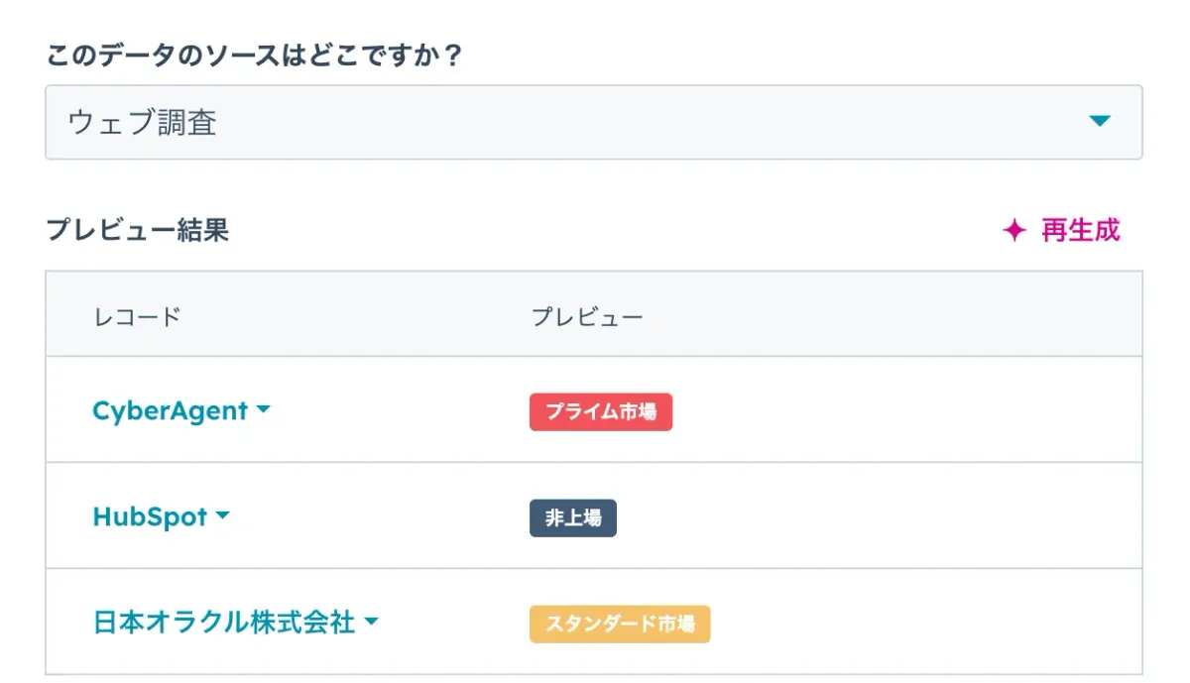
Task: Select the 日本オラクル株式会社 record link
Action: [x=223, y=624]
